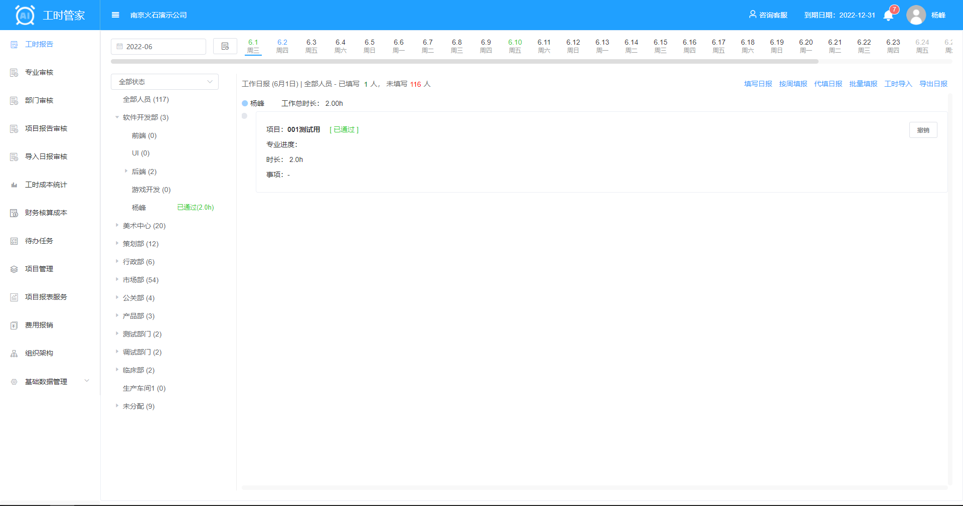Open 咨询客服 customer service

(x=768, y=15)
